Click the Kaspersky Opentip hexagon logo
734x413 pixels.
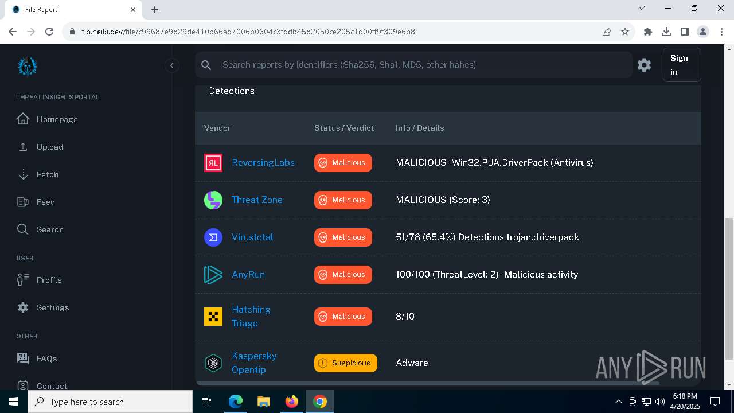(x=213, y=363)
